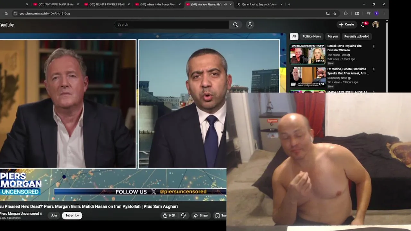The image size is (411, 231).
Task: Like the video with thumbs up
Action: point(169,216)
